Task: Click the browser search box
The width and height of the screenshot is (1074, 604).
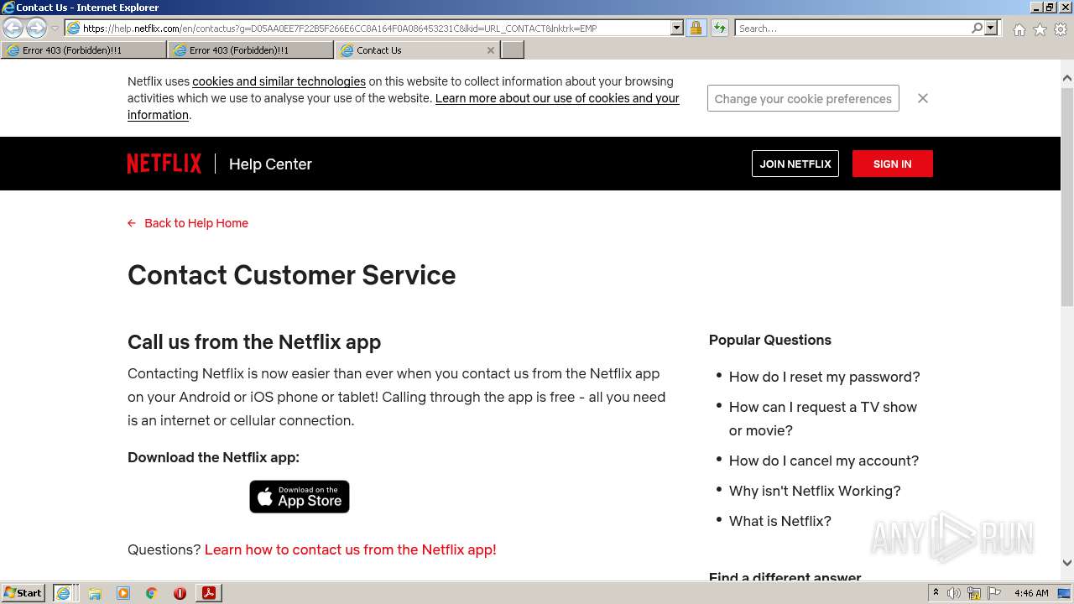Action: pos(852,28)
